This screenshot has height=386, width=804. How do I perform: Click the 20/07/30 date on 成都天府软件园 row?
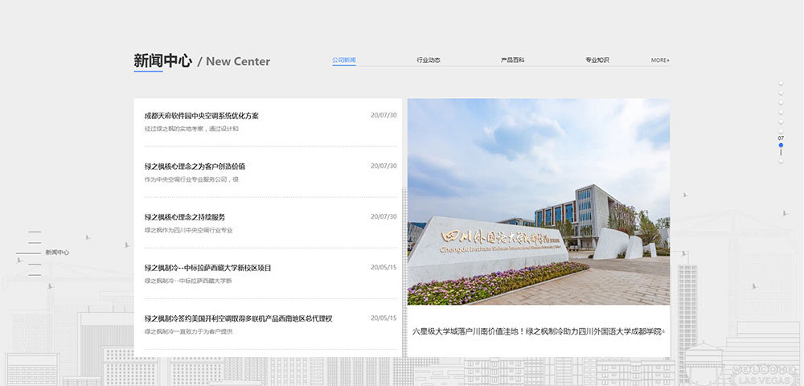pyautogui.click(x=384, y=115)
